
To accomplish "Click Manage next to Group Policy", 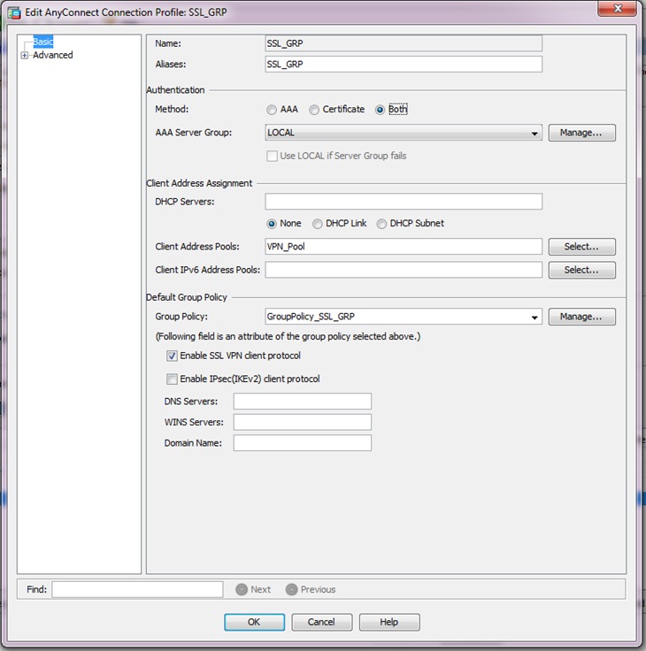I will tap(581, 317).
